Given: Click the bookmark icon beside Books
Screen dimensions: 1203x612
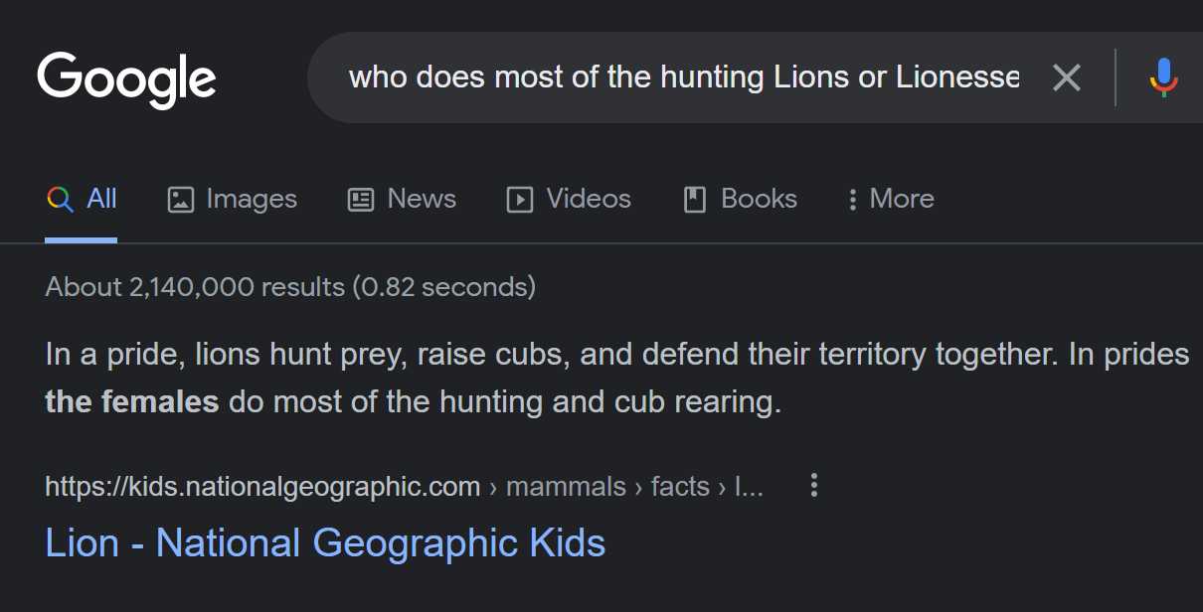Looking at the screenshot, I should (694, 200).
